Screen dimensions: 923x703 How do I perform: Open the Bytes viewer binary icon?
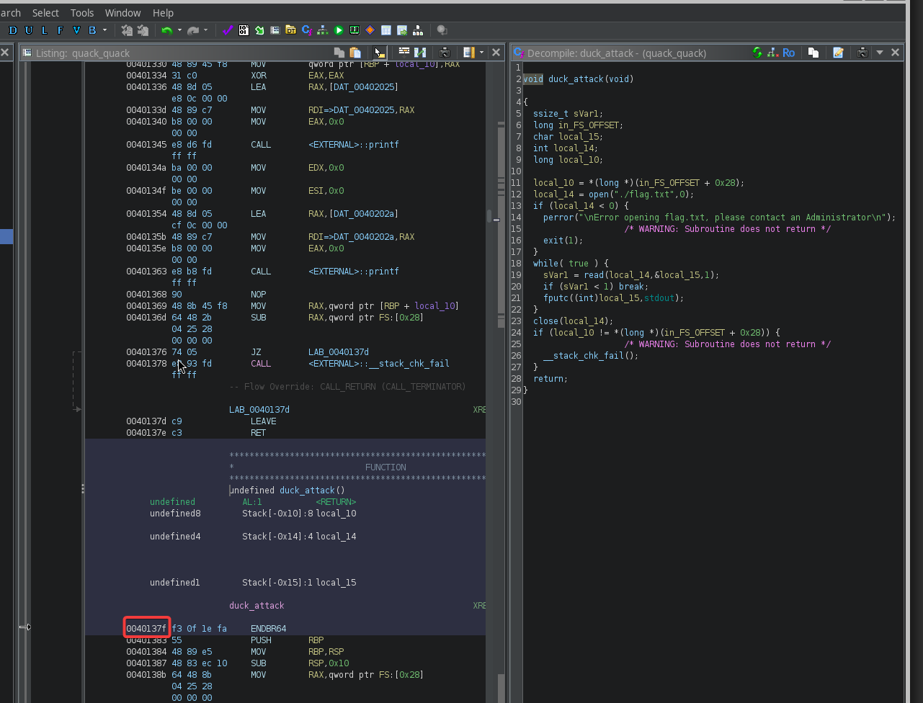pyautogui.click(x=244, y=30)
